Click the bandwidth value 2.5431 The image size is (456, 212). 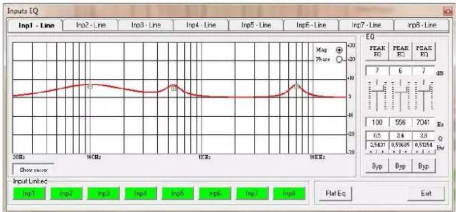[x=377, y=144]
